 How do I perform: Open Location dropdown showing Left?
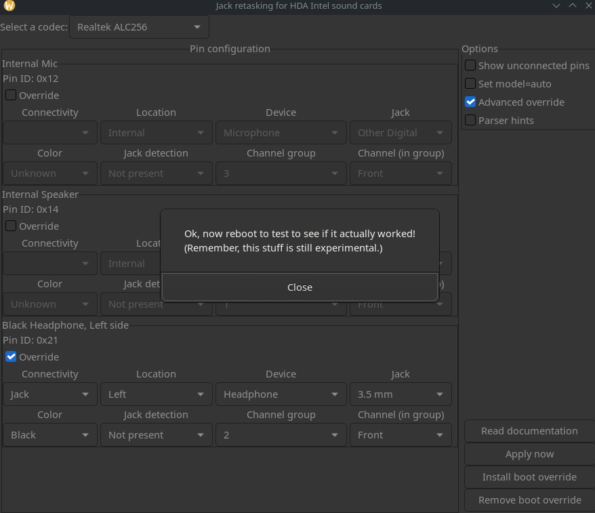click(x=157, y=394)
